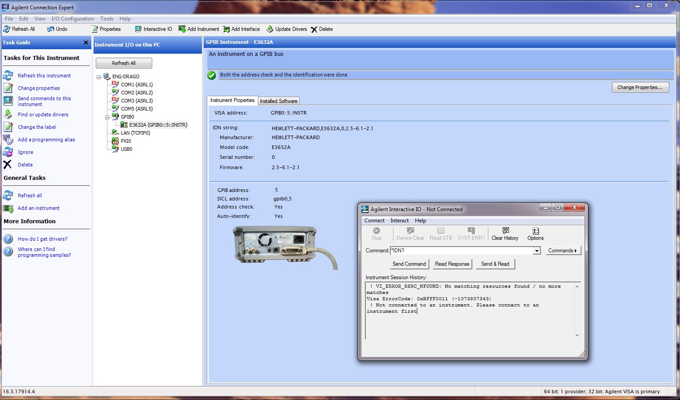Select the E3632A instrument in the tree
Viewport: 680px width, 400px height.
158,125
